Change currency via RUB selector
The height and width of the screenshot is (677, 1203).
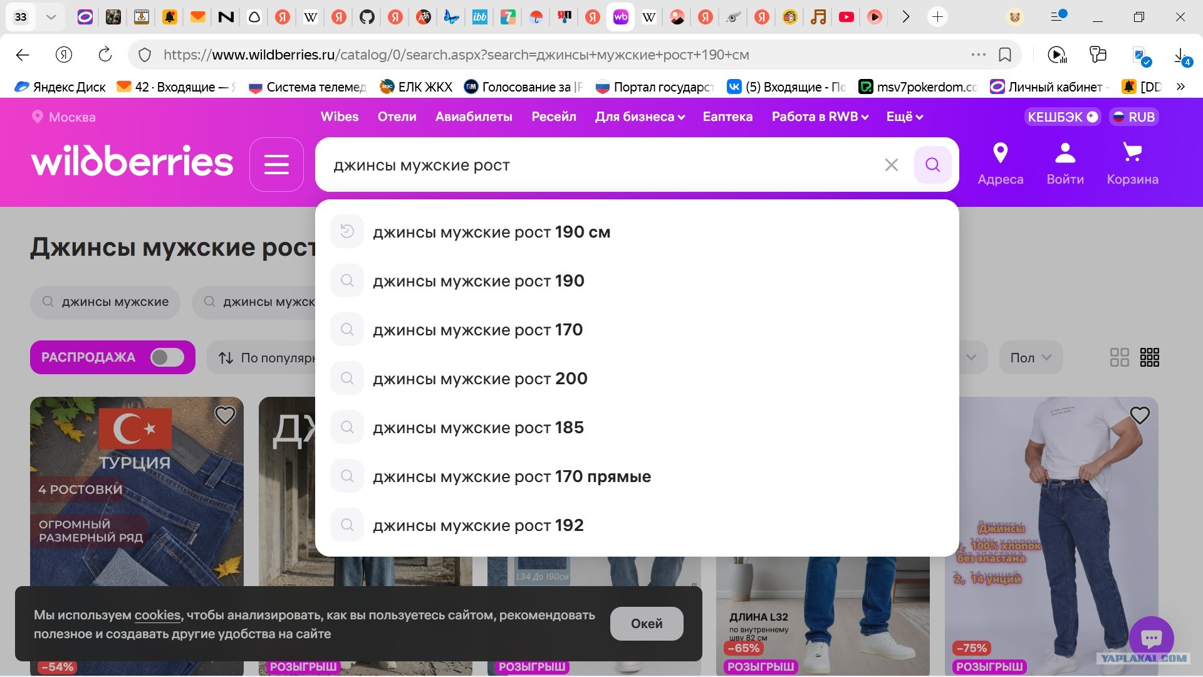1133,117
